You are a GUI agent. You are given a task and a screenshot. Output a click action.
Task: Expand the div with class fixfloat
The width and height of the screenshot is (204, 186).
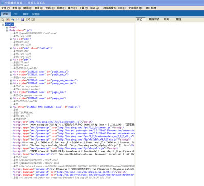point(11,48)
